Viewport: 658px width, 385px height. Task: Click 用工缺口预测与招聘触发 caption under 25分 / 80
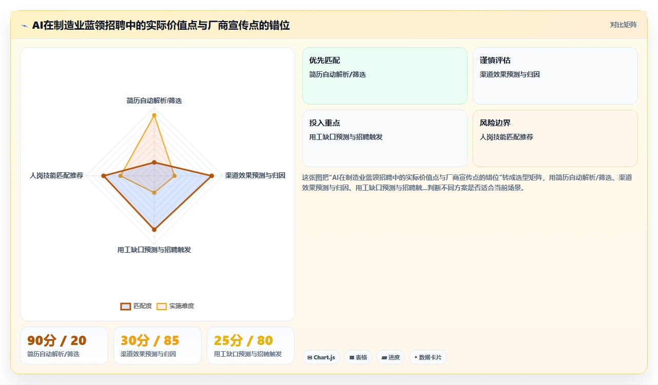[x=248, y=354]
